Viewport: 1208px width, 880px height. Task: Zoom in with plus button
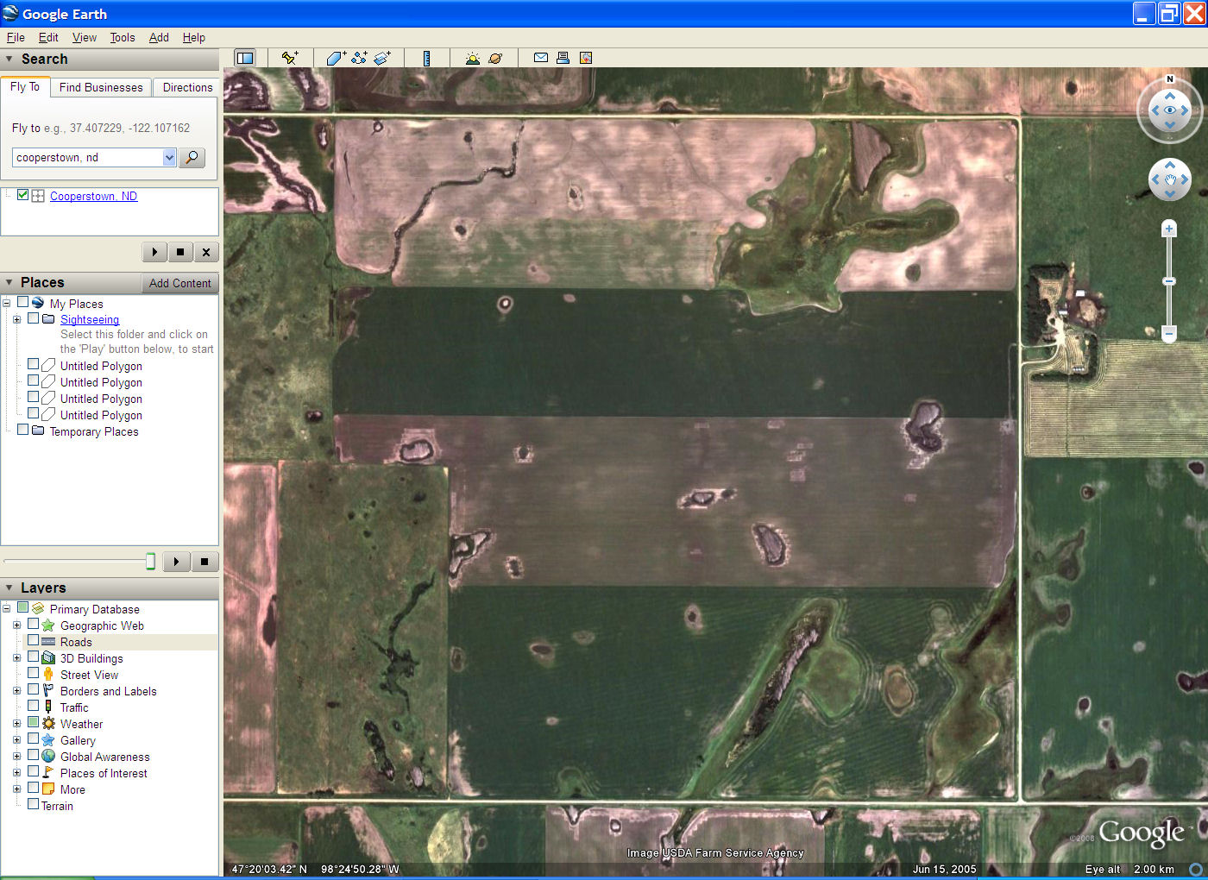(x=1169, y=229)
